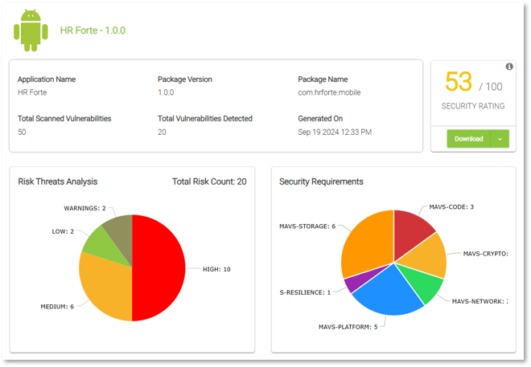This screenshot has height=367, width=531.
Task: Click the 'MAVS-PLATFORM: 5' label
Action: coord(348,327)
